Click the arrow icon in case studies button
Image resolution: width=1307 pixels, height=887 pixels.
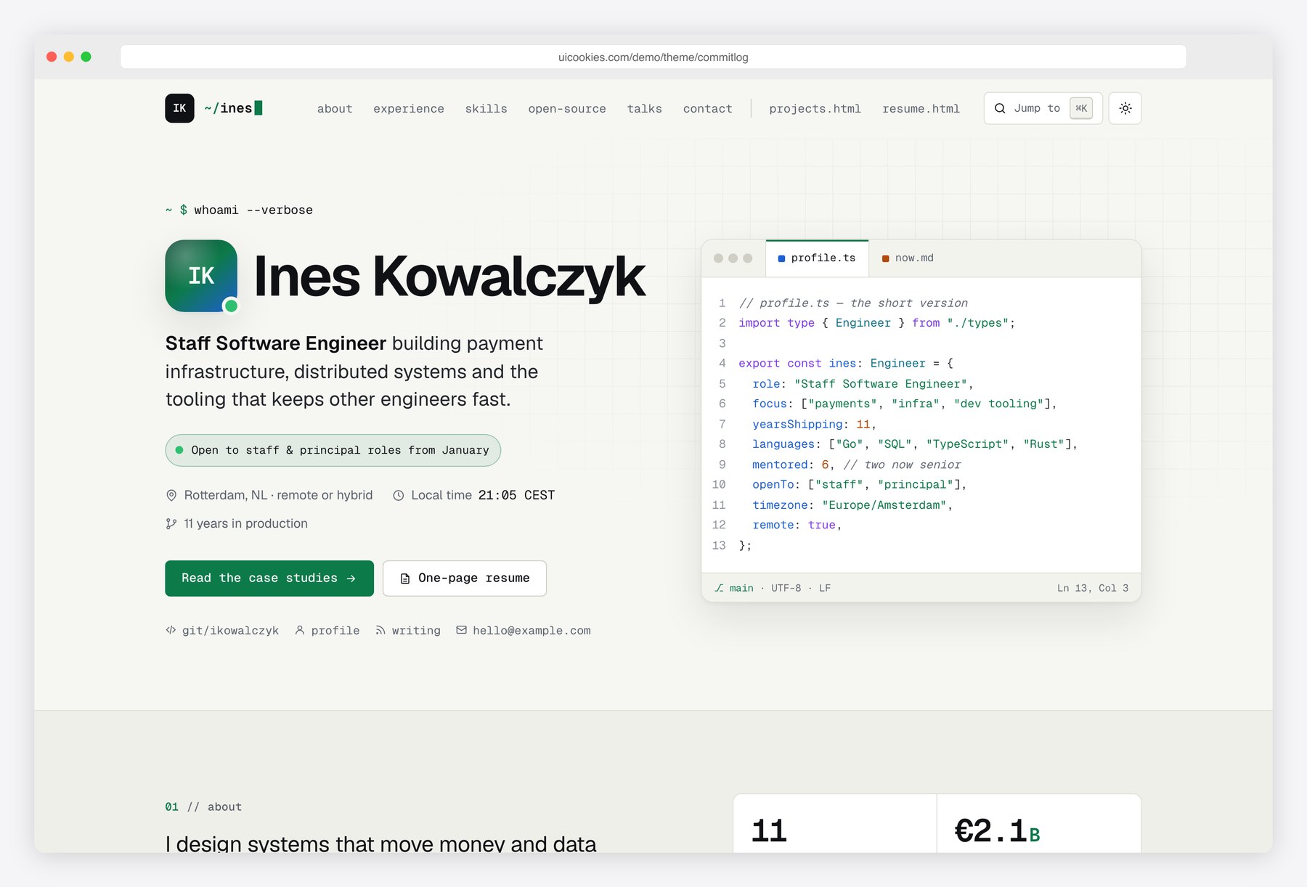pos(351,579)
